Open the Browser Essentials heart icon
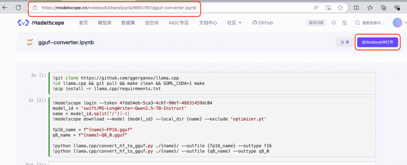 click(x=397, y=7)
